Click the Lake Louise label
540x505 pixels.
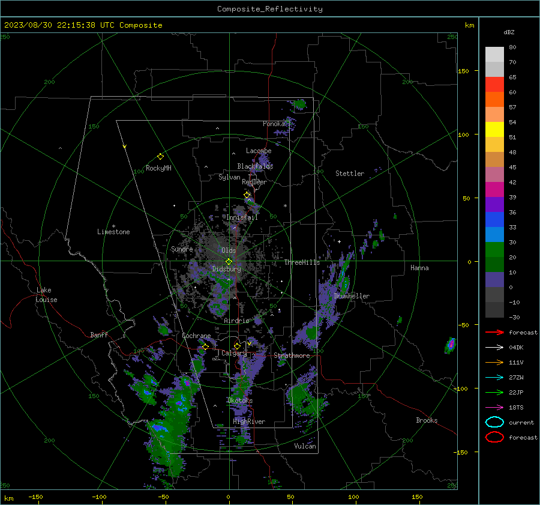click(x=46, y=295)
